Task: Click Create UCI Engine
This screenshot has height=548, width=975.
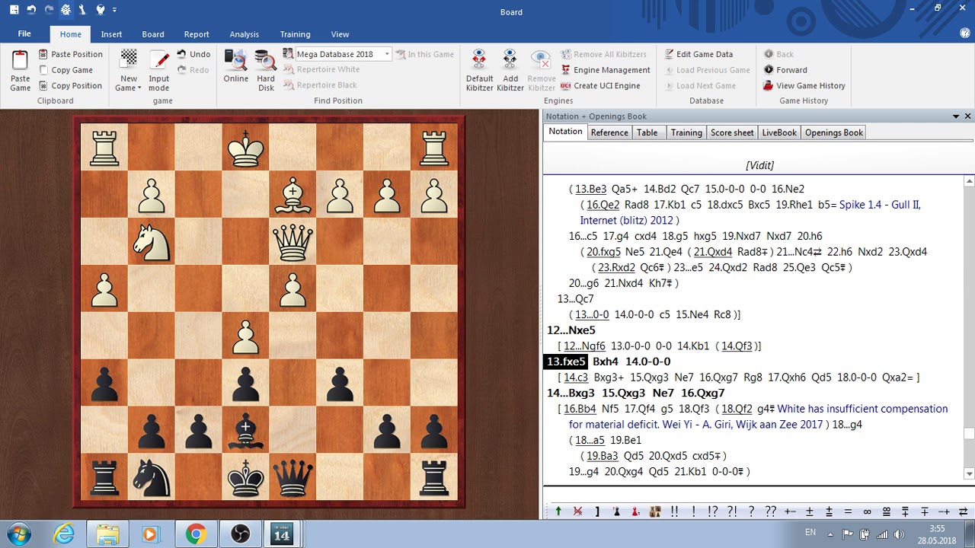Action: [x=600, y=86]
